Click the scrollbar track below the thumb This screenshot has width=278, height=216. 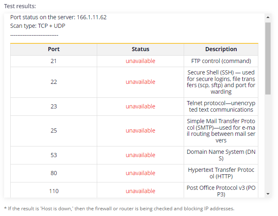[x=268, y=142]
